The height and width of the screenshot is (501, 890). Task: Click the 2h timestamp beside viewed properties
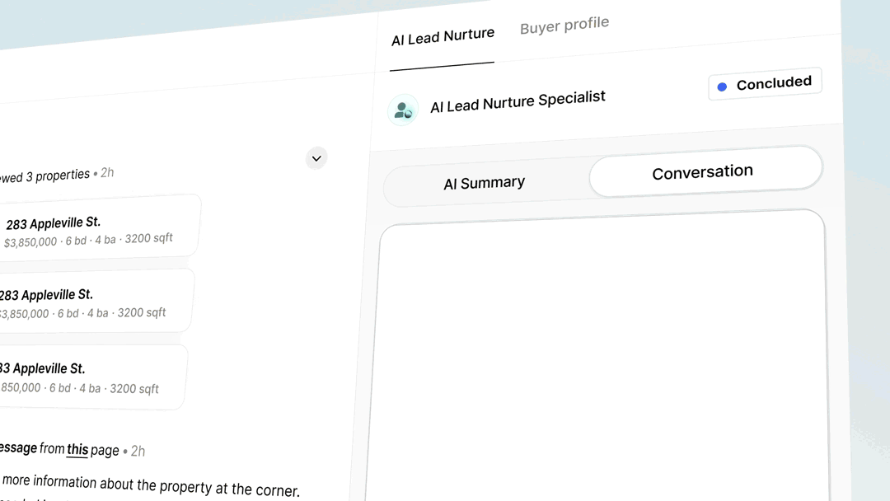tap(107, 173)
